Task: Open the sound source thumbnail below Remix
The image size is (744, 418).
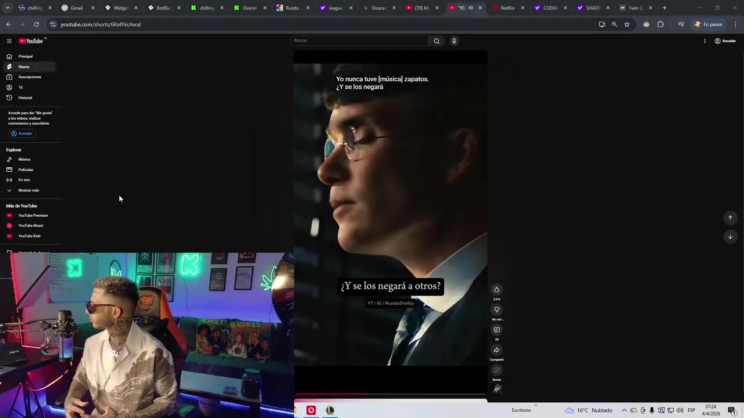Action: point(497,389)
